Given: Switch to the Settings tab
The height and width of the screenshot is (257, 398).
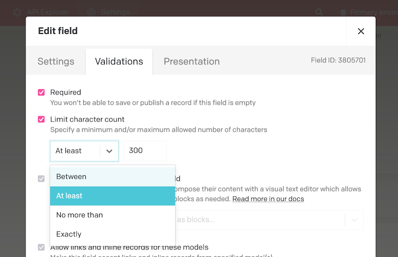Looking at the screenshot, I should (x=56, y=61).
